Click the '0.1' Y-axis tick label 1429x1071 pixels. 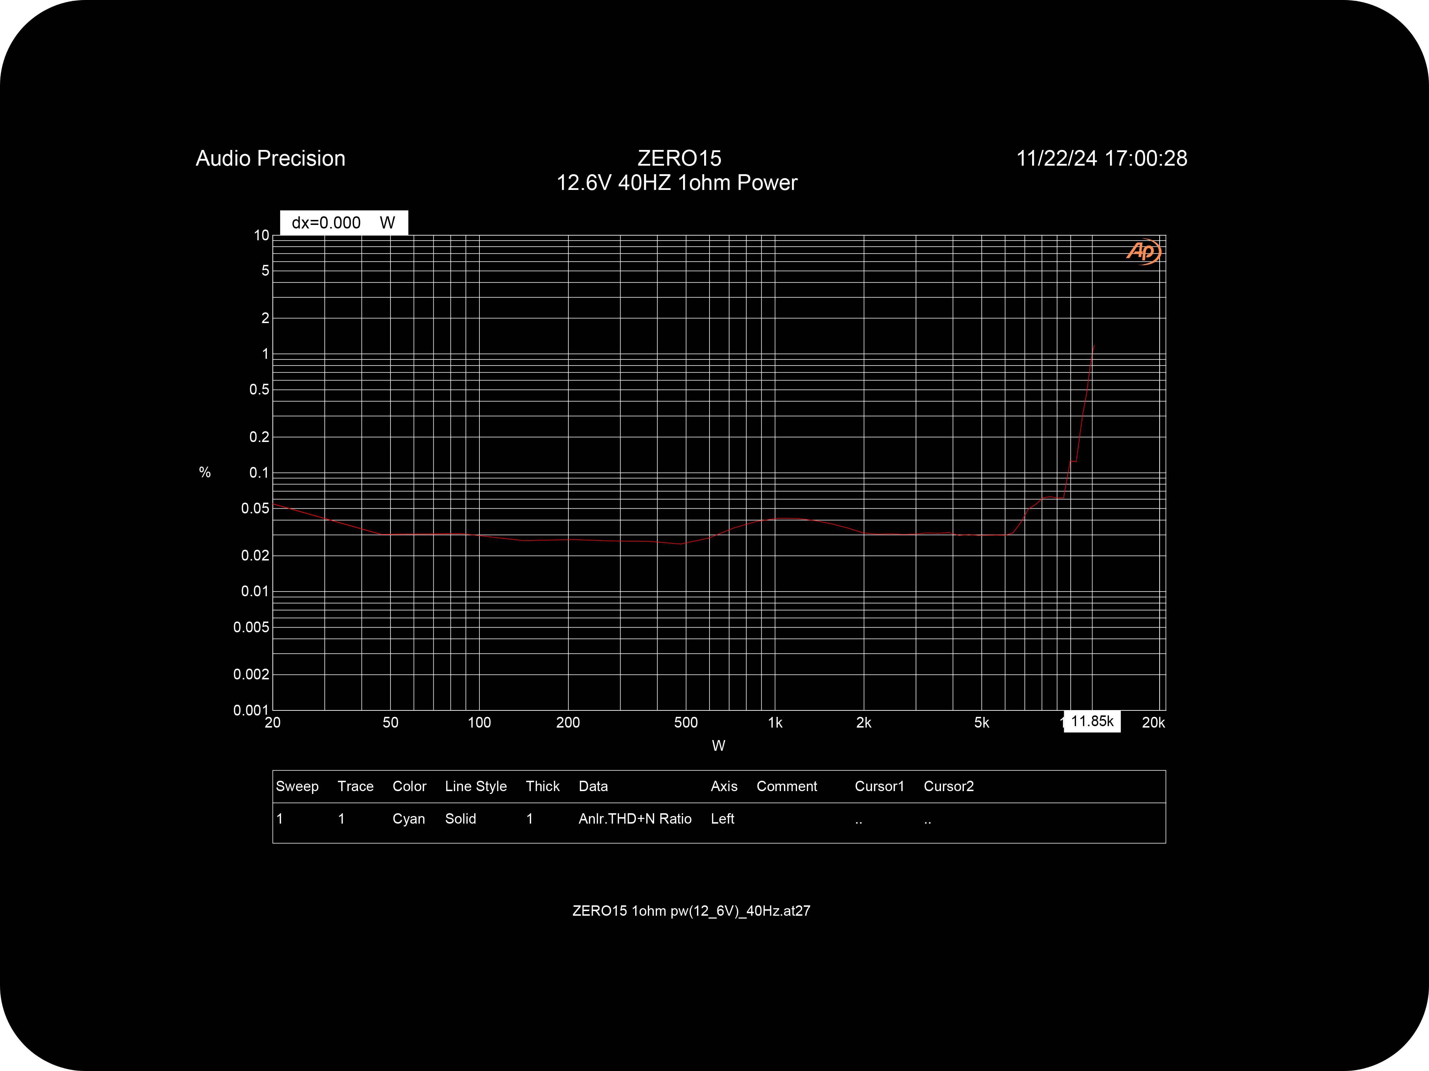(x=259, y=473)
